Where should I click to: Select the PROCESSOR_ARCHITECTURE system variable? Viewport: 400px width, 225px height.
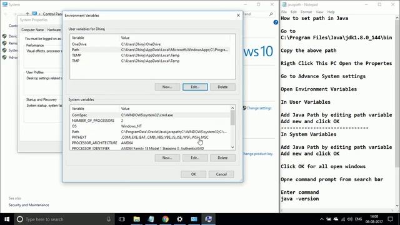click(150, 143)
